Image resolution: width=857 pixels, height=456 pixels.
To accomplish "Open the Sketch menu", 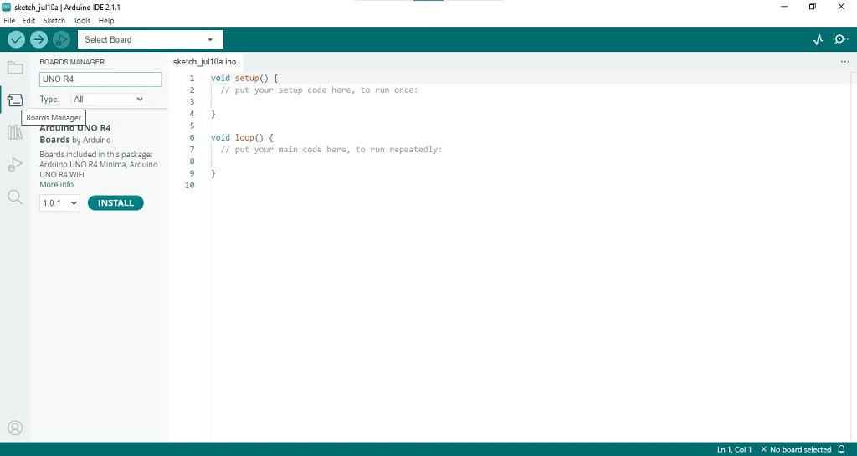I will point(54,20).
